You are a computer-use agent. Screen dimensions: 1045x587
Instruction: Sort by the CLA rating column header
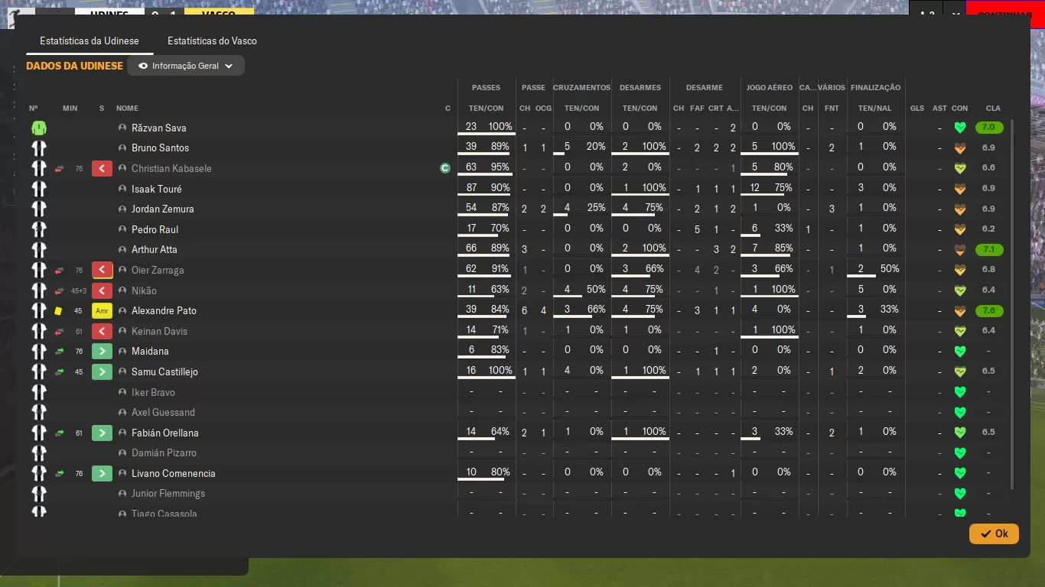tap(993, 109)
